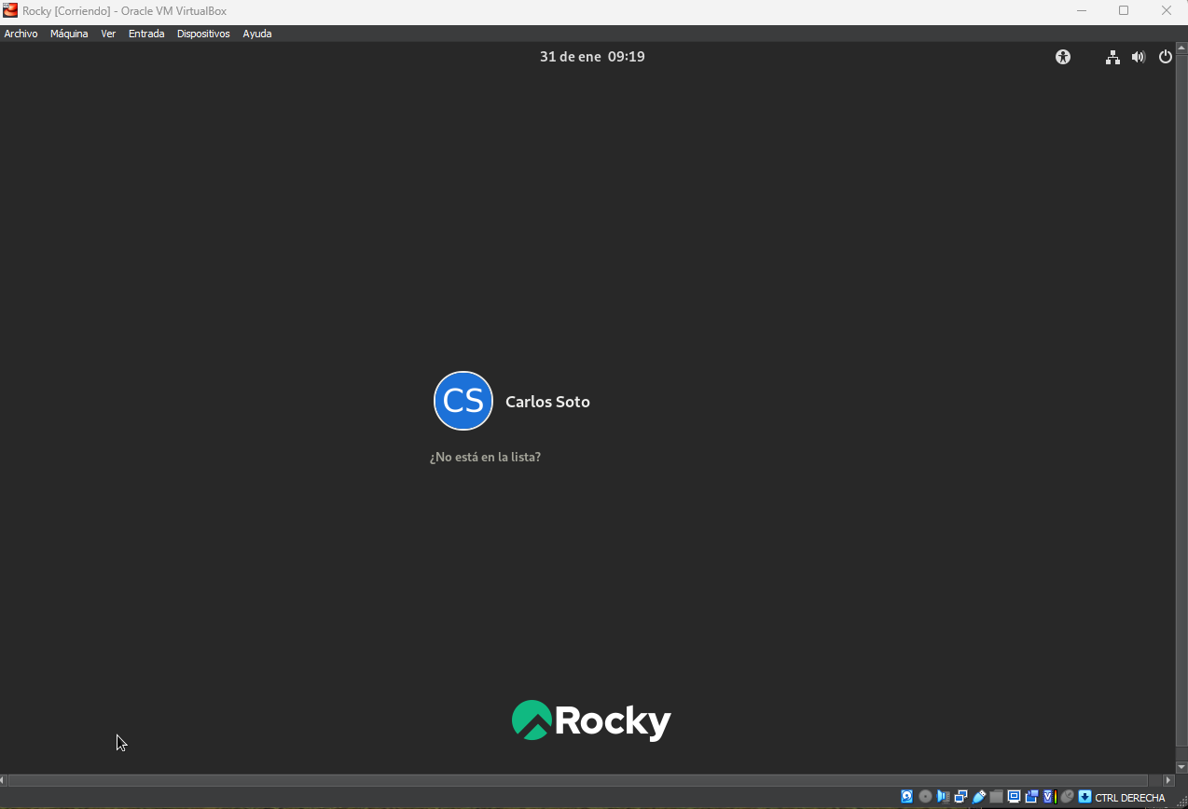Click the shared folders status icon
Viewport: 1188px width, 809px height.
996,797
